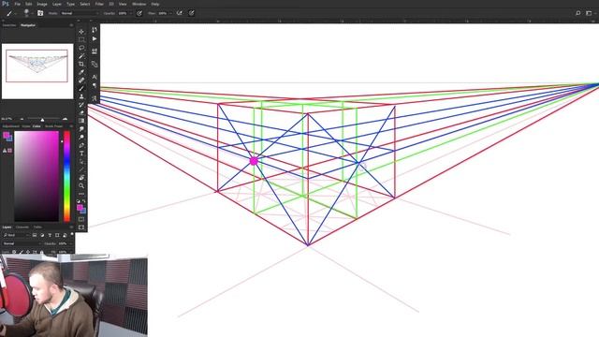The height and width of the screenshot is (337, 599).
Task: Click the Navigator preview thumbnail
Action: coord(37,71)
